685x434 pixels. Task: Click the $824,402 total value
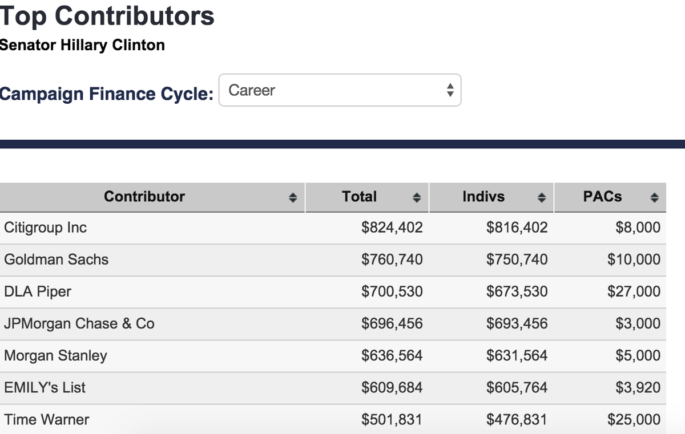tap(392, 228)
